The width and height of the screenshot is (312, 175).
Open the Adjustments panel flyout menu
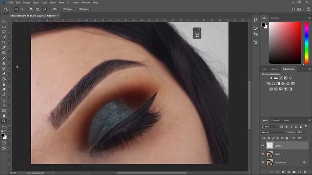click(x=310, y=69)
